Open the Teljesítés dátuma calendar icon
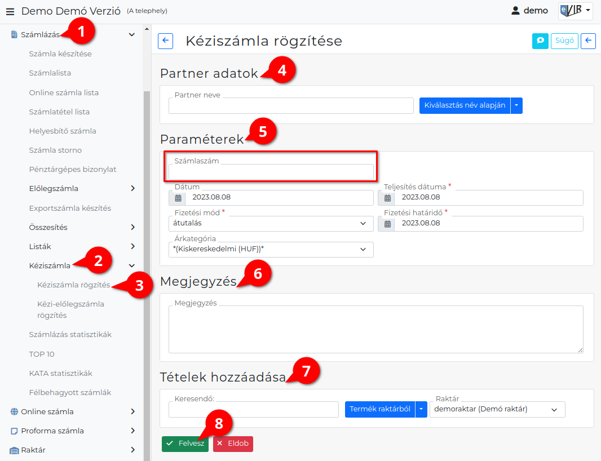Viewport: 601px width, 461px height. point(387,198)
